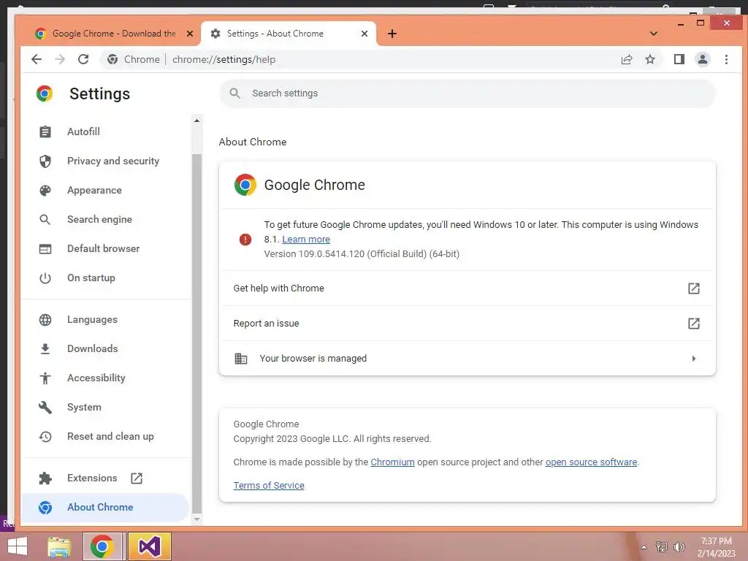The image size is (748, 561).
Task: Click Report an issue row
Action: tap(467, 324)
